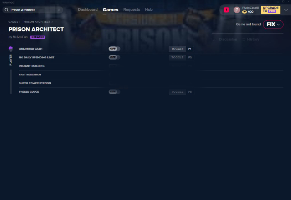Click the Unlimited Cash TOGGLE hotkey button
Image resolution: width=291 pixels, height=200 pixels.
(178, 49)
